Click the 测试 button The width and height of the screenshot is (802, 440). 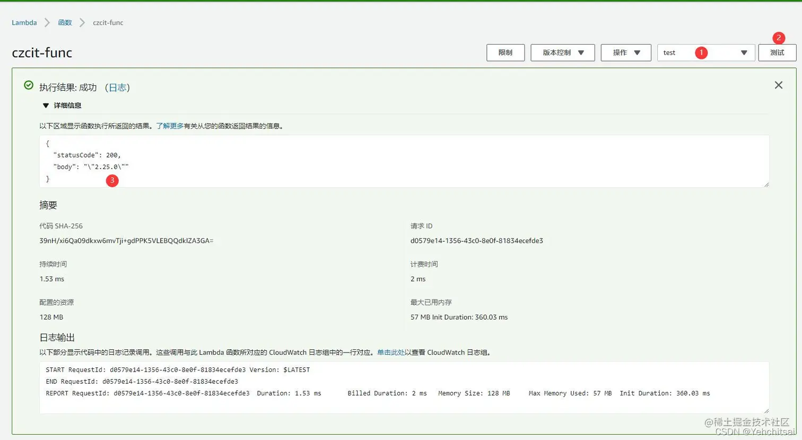pos(777,52)
